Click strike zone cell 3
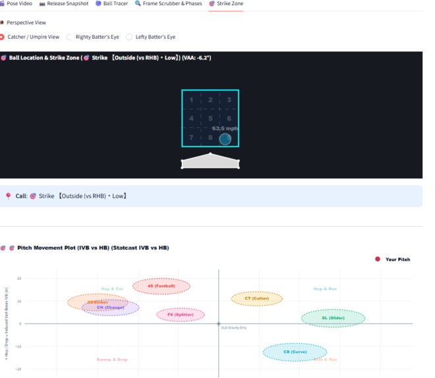Screen dimensions: 435x378 point(229,100)
